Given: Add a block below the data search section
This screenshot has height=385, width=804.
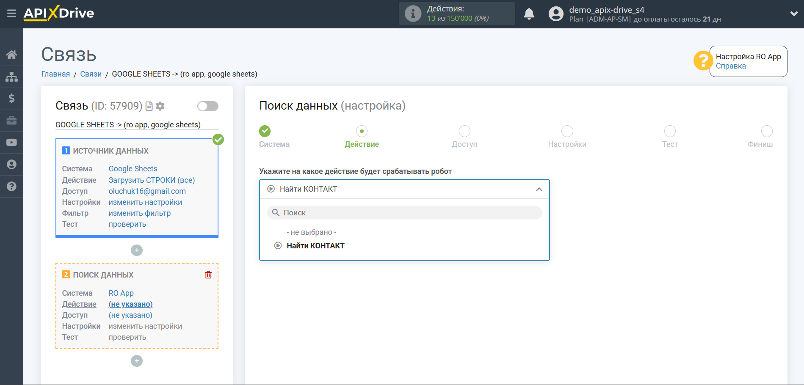Looking at the screenshot, I should (137, 361).
